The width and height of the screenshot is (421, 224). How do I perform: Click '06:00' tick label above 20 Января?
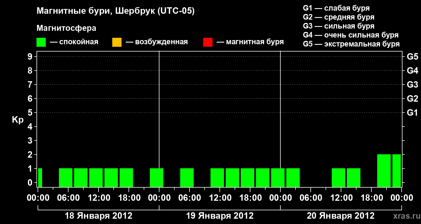tap(311, 198)
